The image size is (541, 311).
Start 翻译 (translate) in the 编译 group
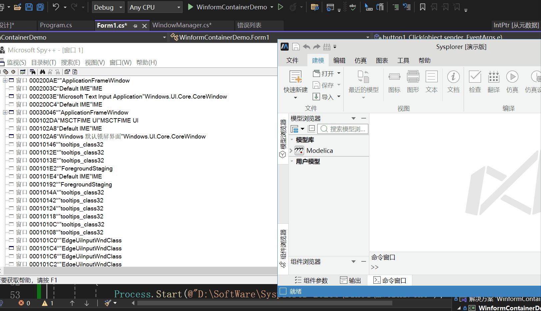coord(493,81)
